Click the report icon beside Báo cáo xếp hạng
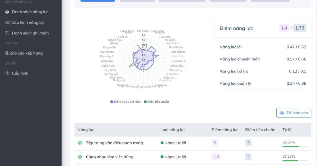317x166 pixels. tap(7, 53)
